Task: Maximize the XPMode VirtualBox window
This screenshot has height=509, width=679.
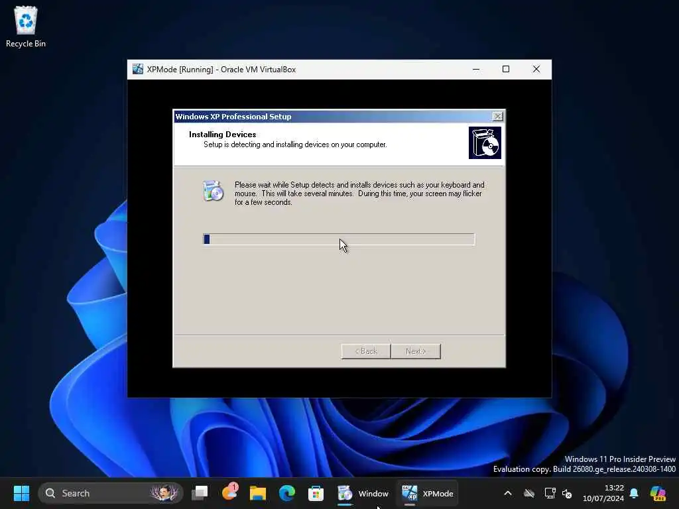Action: tap(506, 69)
